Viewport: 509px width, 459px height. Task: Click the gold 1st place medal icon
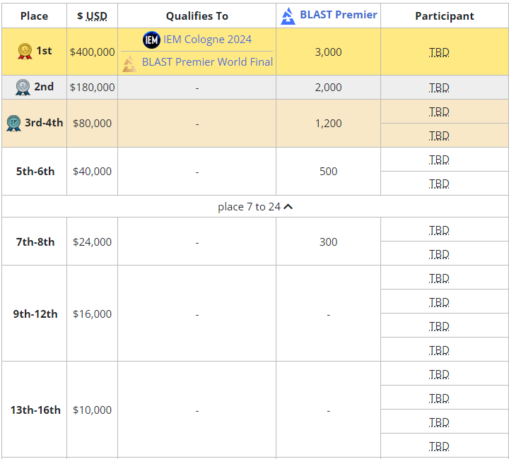25,52
